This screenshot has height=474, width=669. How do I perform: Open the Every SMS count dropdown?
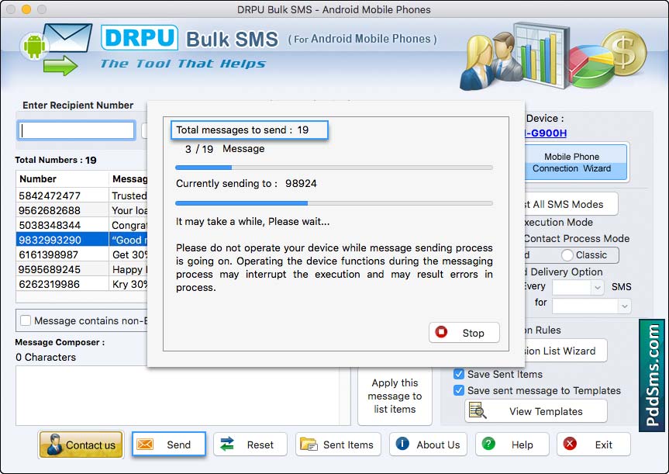pos(578,287)
